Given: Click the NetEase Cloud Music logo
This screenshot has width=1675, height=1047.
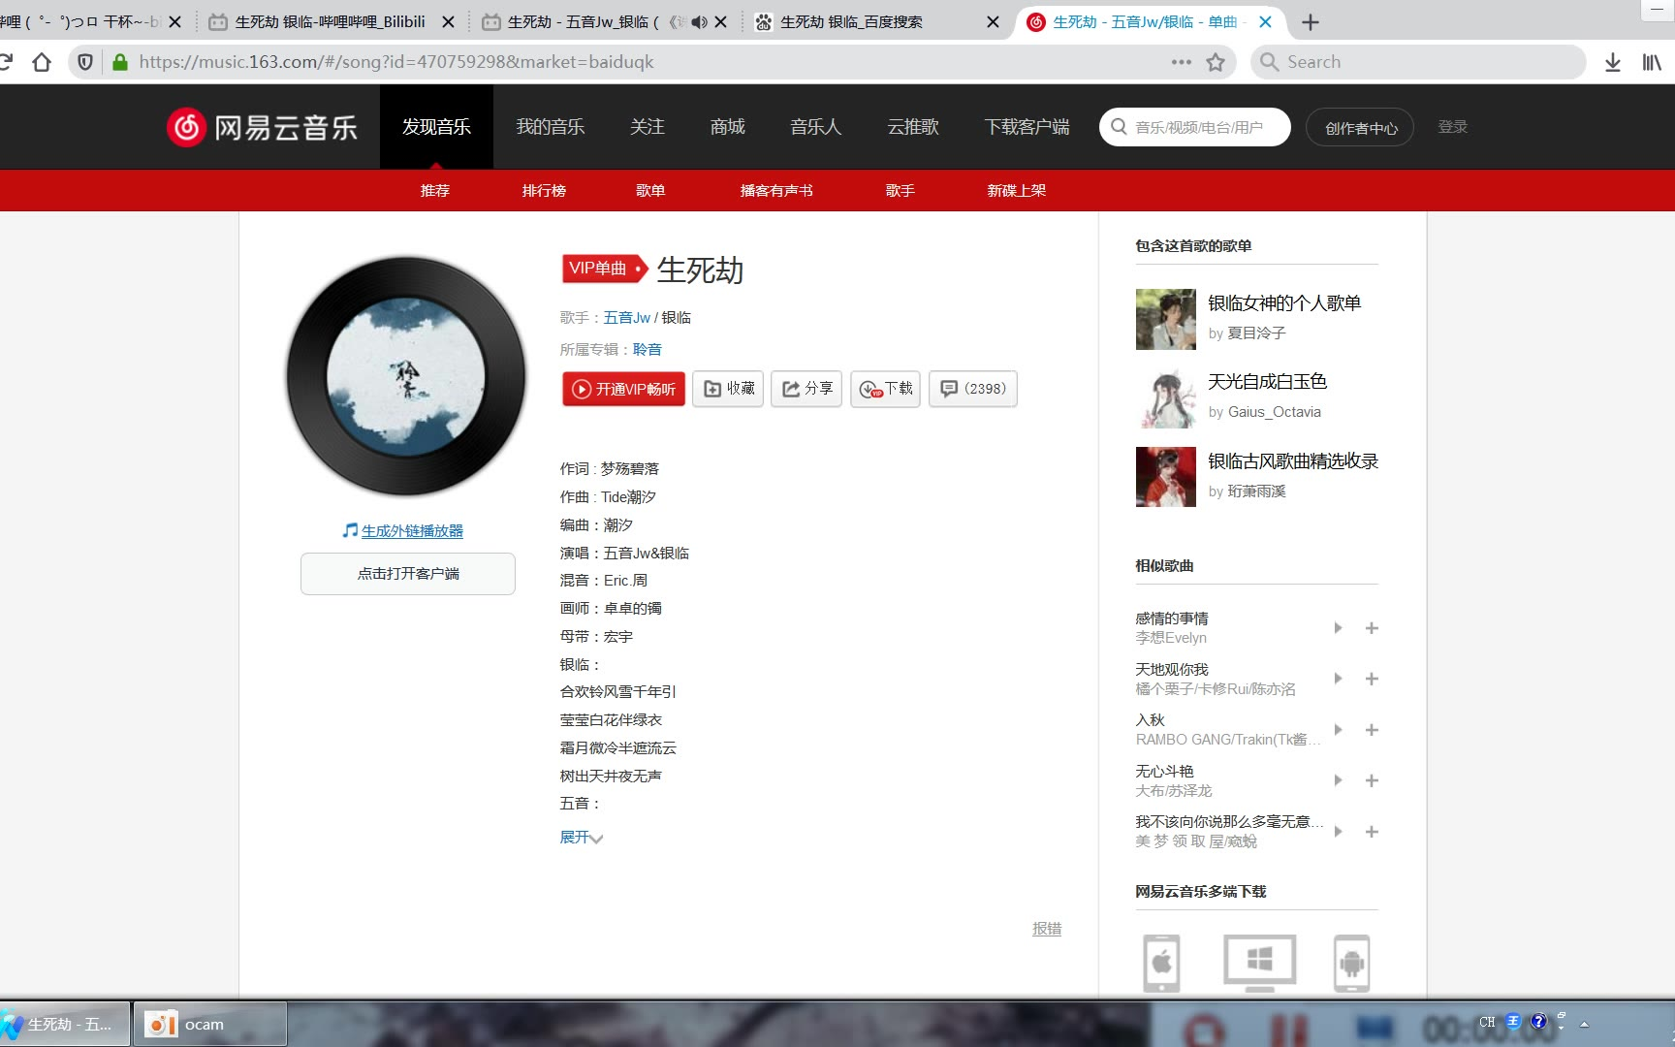Looking at the screenshot, I should tap(262, 127).
